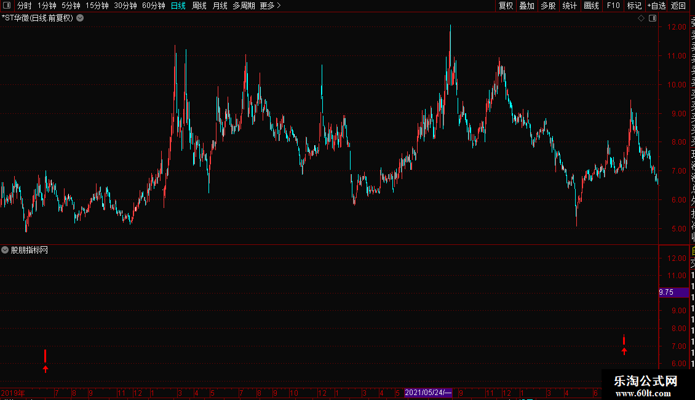Screen dimensions: 695x400
Task: Click the diamond icon at chart top right
Action: [x=641, y=18]
